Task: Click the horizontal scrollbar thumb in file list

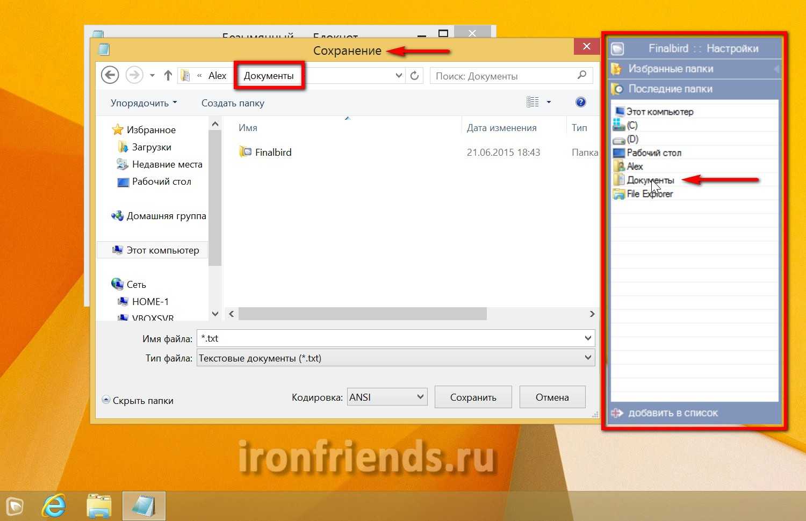Action: point(363,314)
